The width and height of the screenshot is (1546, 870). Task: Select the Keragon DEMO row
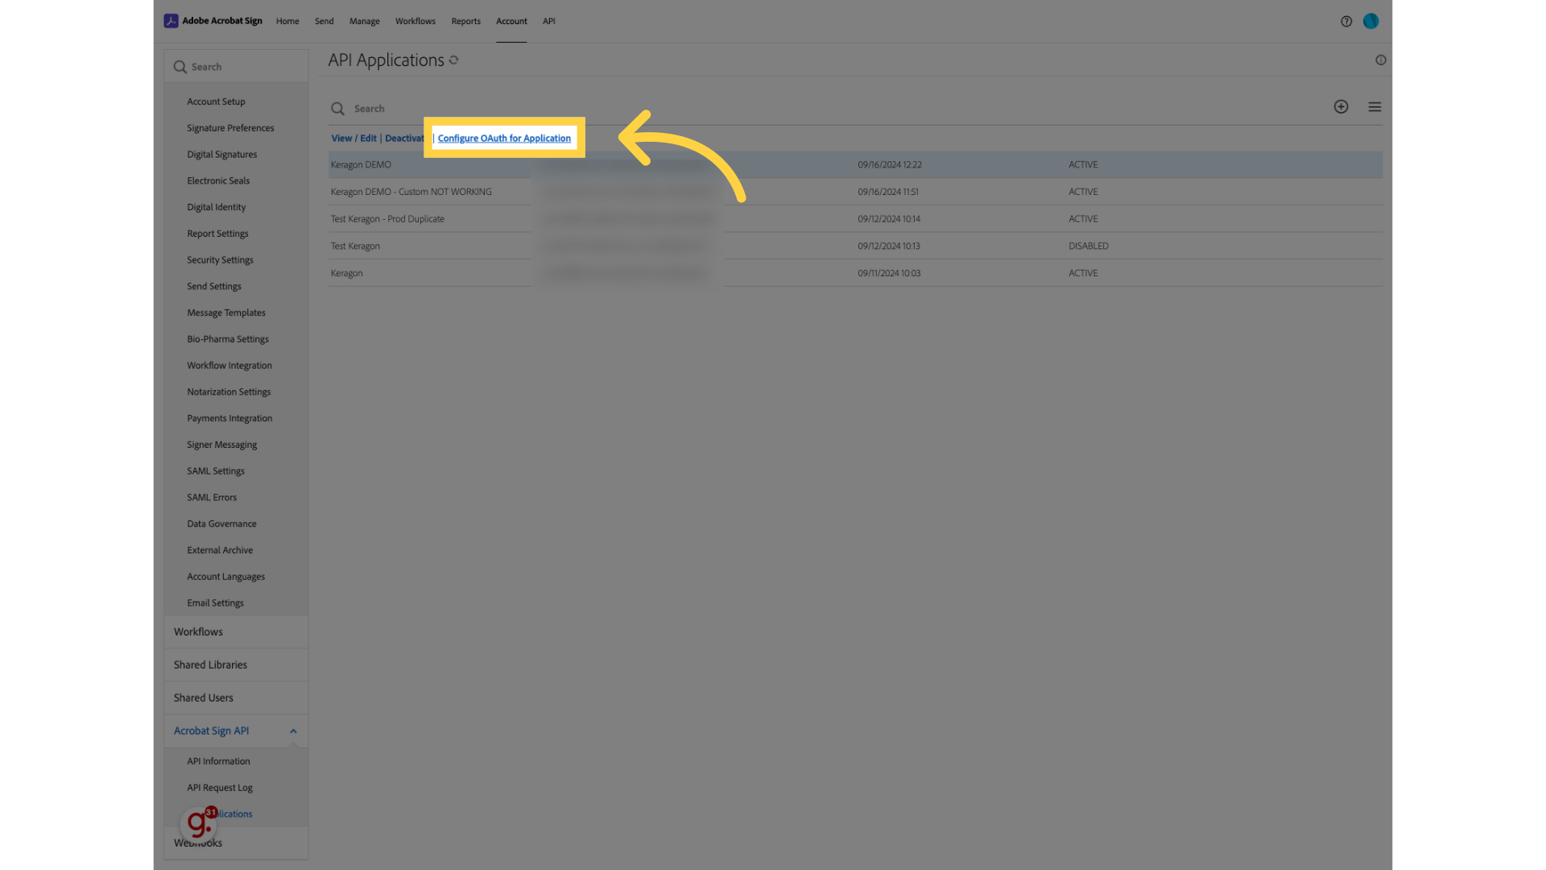[x=855, y=165]
